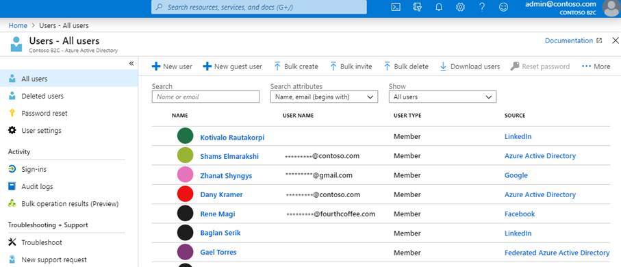Click Google source link for Zhanat
The image size is (621, 267).
(x=516, y=175)
